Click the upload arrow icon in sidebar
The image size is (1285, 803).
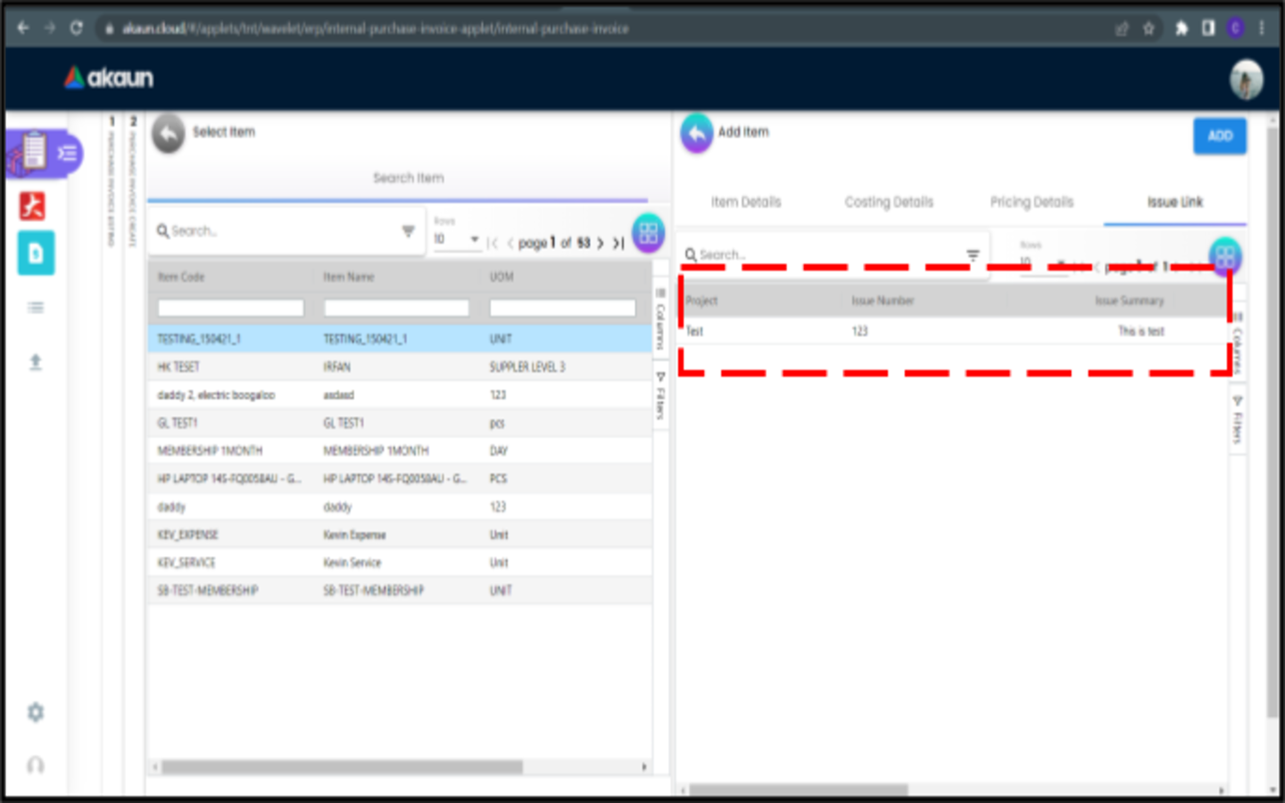[x=36, y=361]
